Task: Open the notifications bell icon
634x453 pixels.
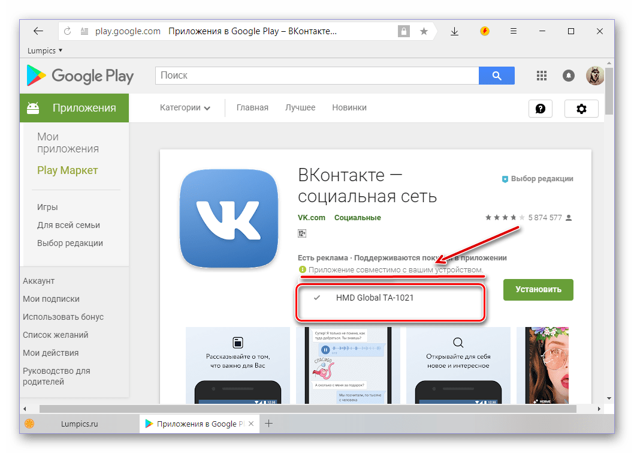Action: (x=569, y=76)
